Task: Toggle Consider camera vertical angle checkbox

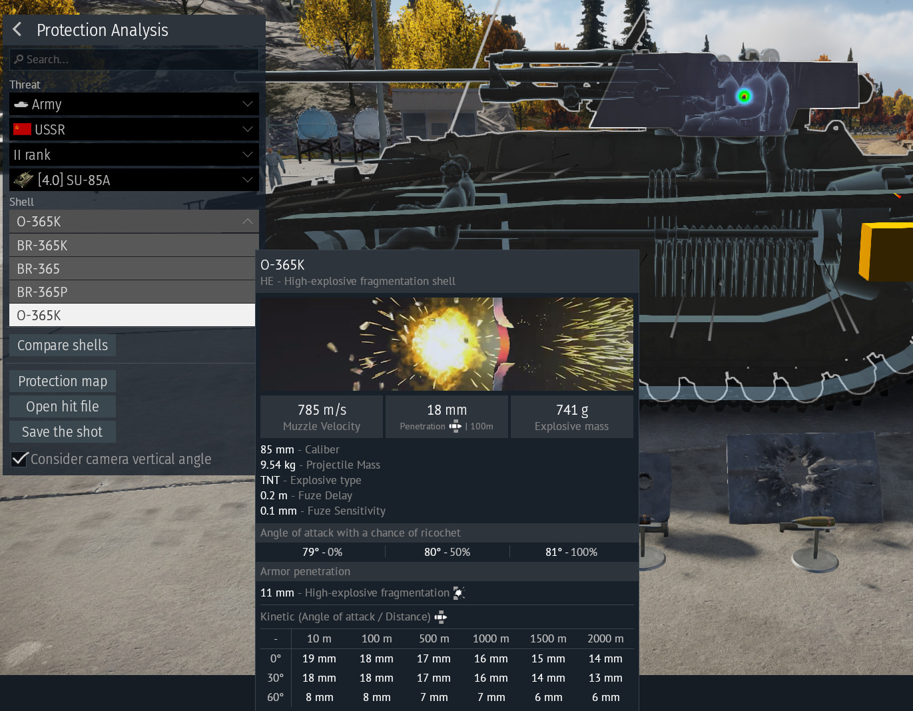Action: [20, 459]
